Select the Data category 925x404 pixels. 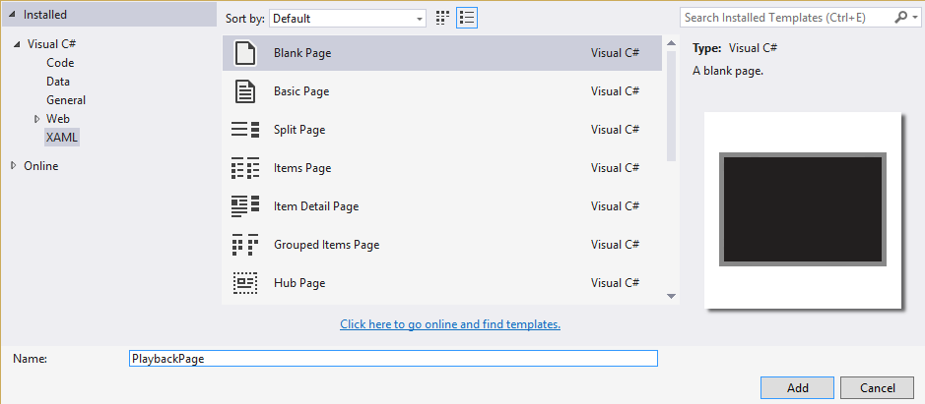pos(58,82)
